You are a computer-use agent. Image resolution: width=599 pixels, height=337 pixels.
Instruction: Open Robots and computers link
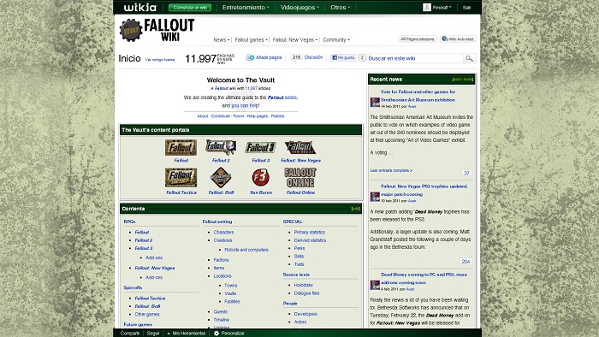[246, 250]
